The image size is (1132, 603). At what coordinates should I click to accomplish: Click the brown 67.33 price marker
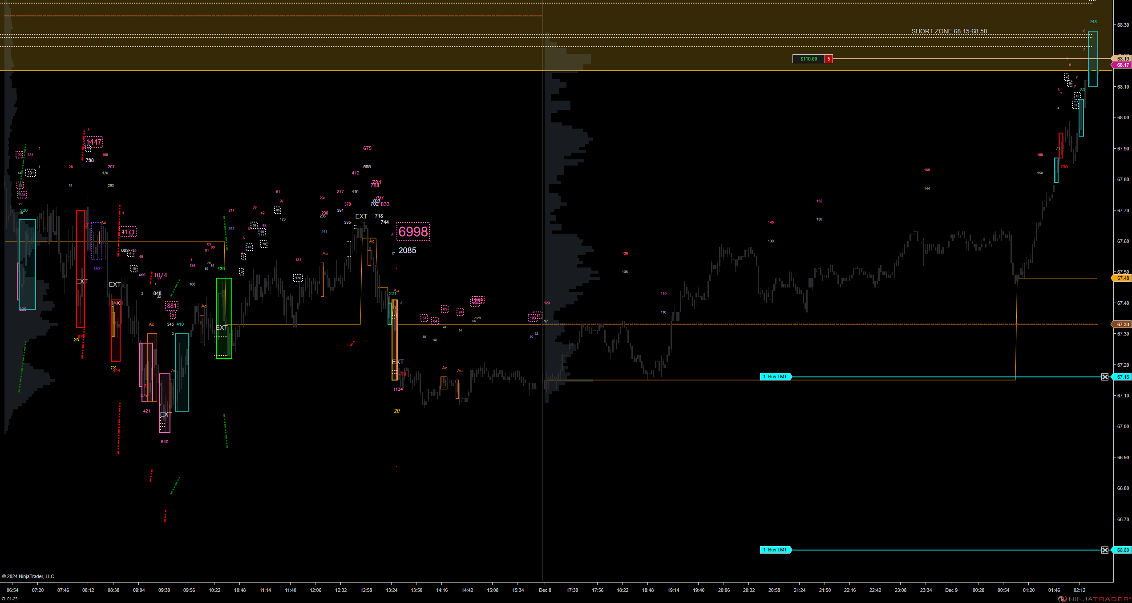(x=1122, y=324)
